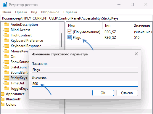Click REG_SZ type cell of Flags row
153x114 pixels.
[110, 38]
